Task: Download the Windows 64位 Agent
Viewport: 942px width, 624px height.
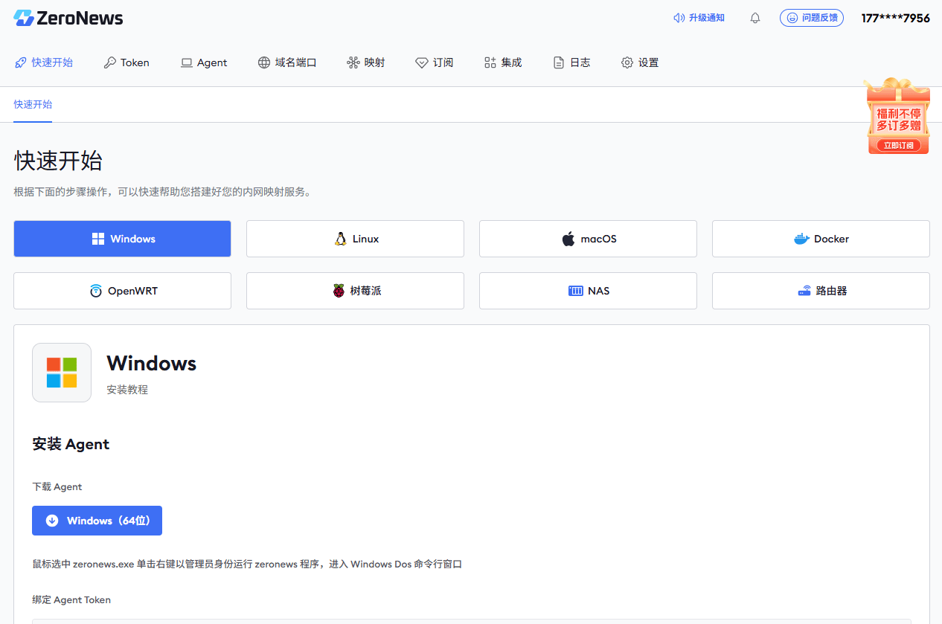Action: pos(97,521)
